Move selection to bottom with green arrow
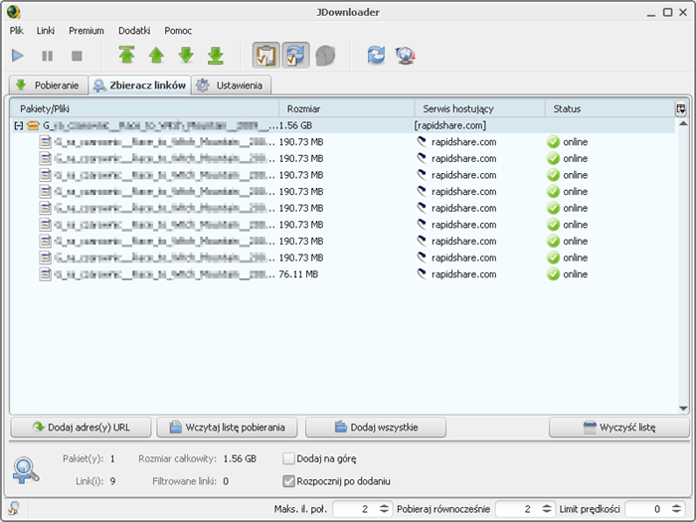This screenshot has width=696, height=522. (216, 56)
